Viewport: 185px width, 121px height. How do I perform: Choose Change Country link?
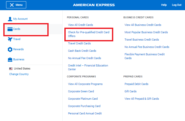click(19, 74)
